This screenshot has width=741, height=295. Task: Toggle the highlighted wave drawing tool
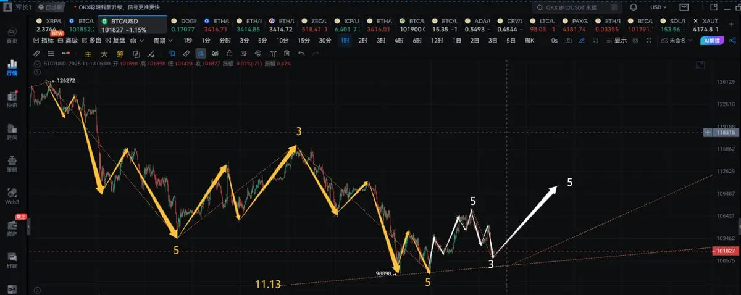pos(201,54)
